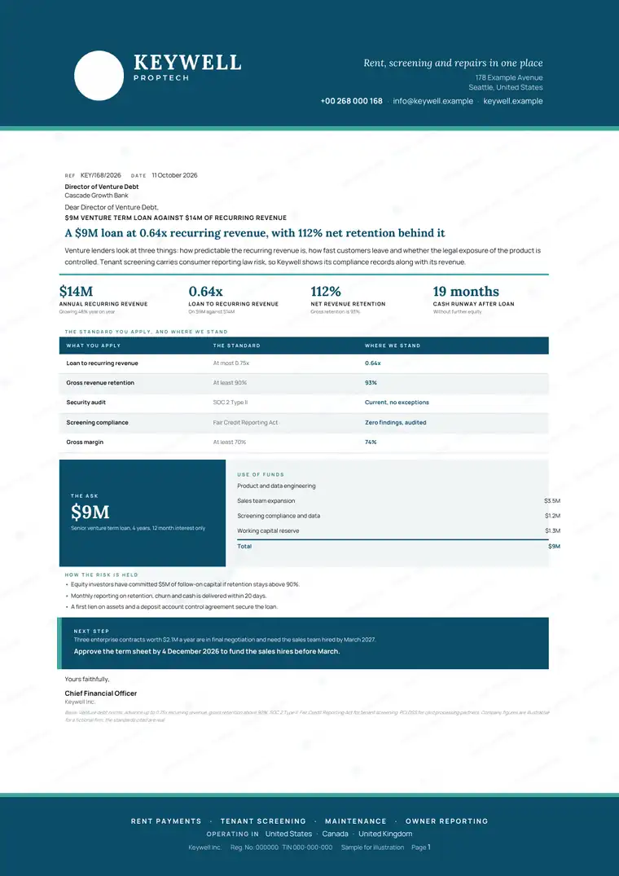The height and width of the screenshot is (876, 619).
Task: Click 'Seattle, United States' in the header
Action: point(506,88)
